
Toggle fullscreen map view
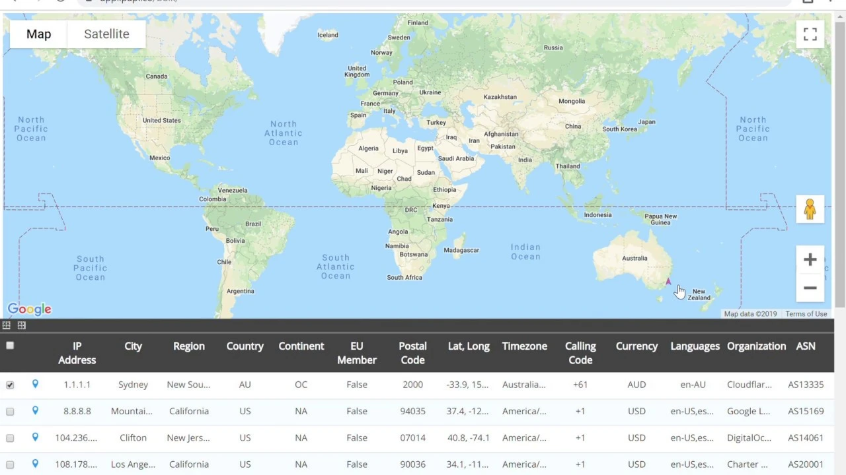810,34
